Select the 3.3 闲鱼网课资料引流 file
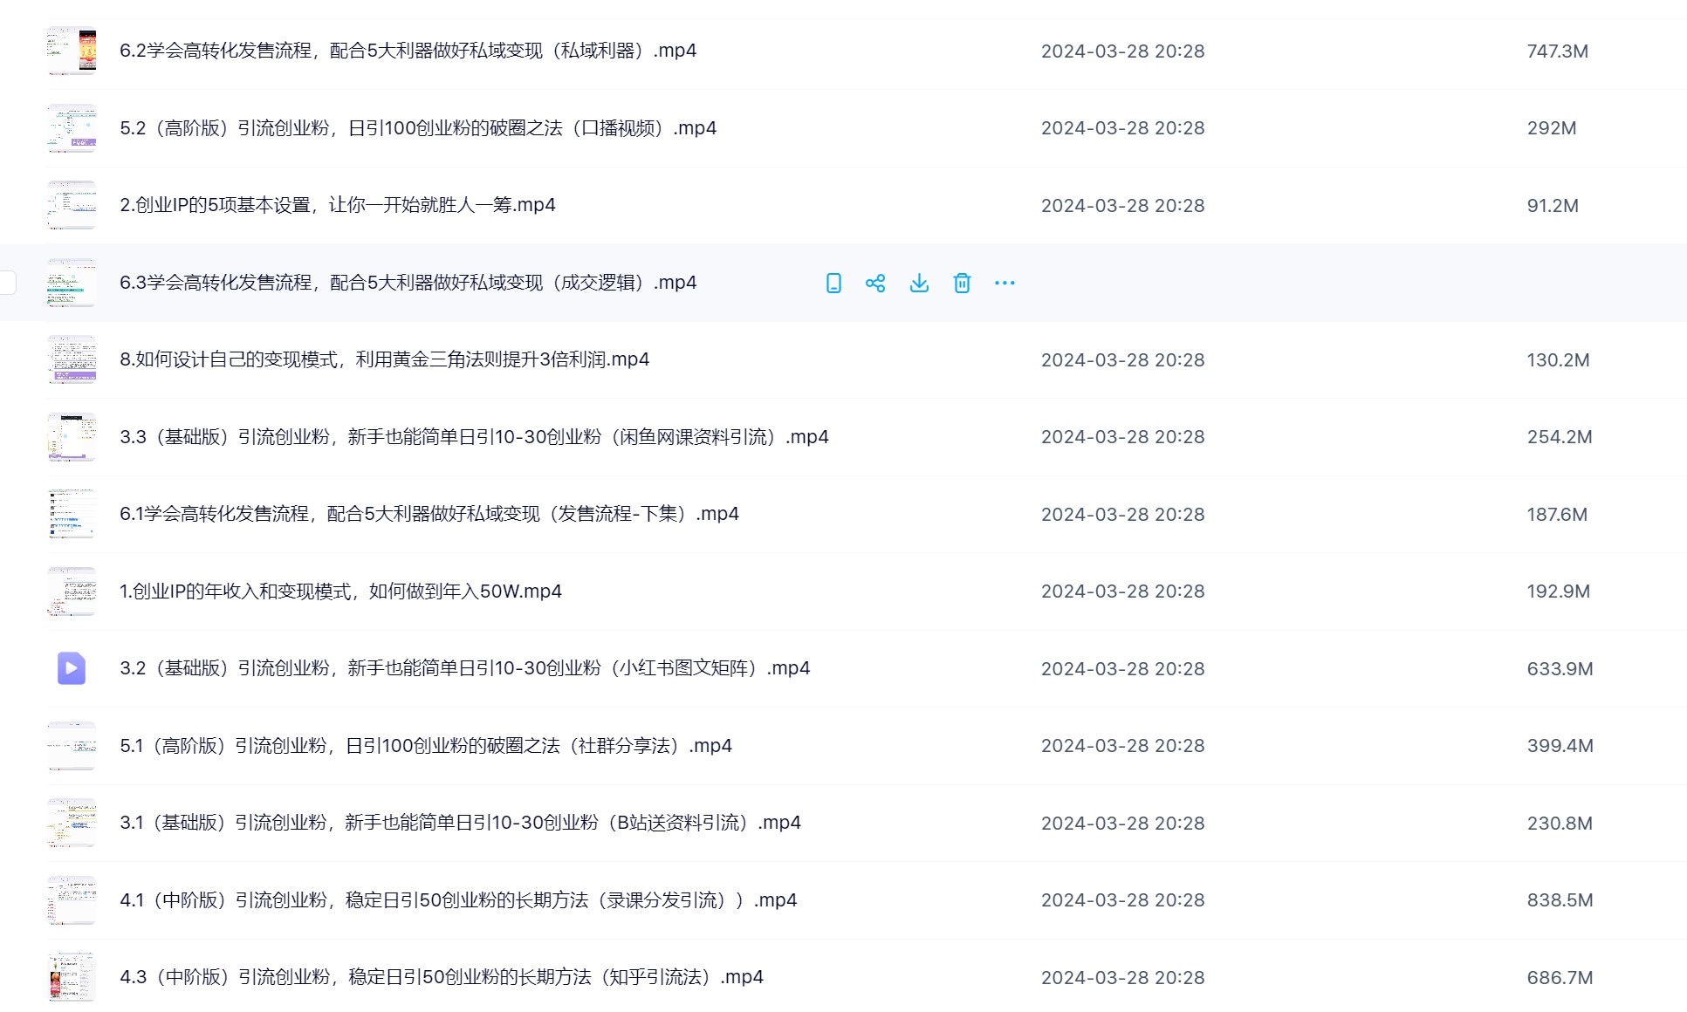Screen dimensions: 1687x1012 coord(474,437)
